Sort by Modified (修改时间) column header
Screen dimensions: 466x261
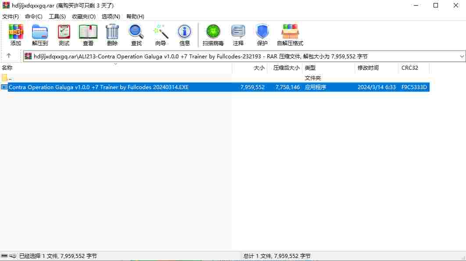click(x=376, y=68)
